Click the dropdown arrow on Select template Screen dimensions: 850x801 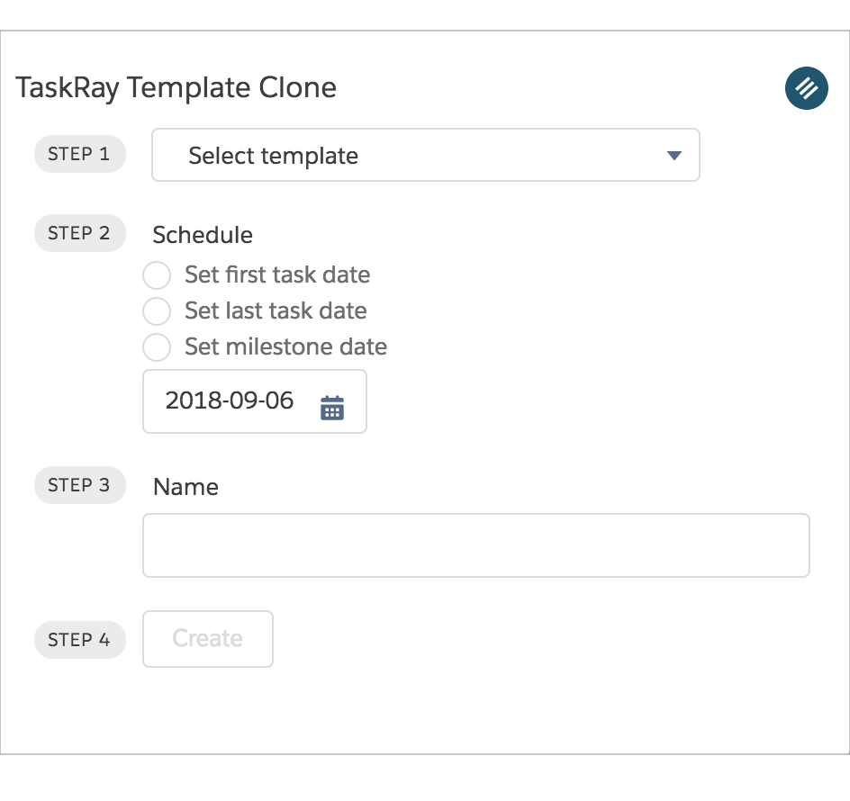672,155
